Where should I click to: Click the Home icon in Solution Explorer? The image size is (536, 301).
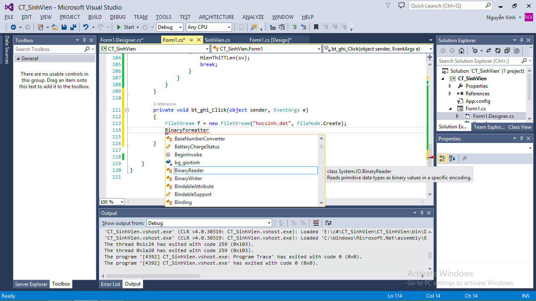tap(461, 51)
